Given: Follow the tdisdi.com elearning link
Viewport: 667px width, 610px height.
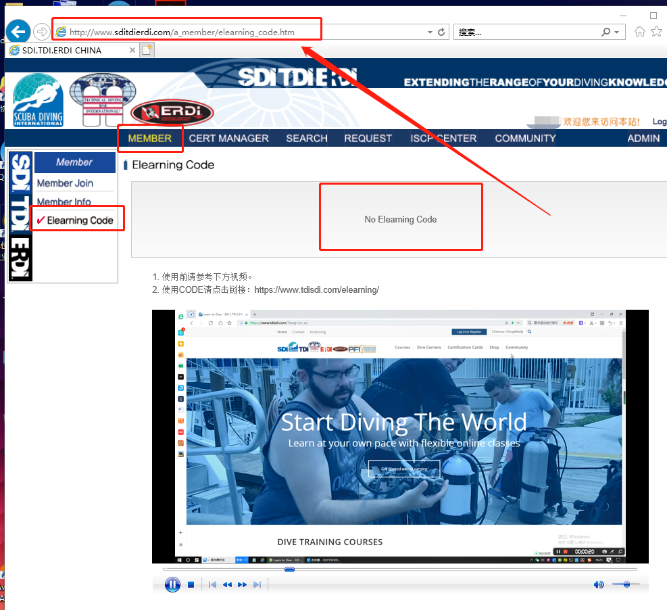Looking at the screenshot, I should (x=316, y=290).
